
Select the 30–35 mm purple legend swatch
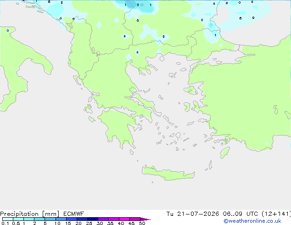coord(103,219)
